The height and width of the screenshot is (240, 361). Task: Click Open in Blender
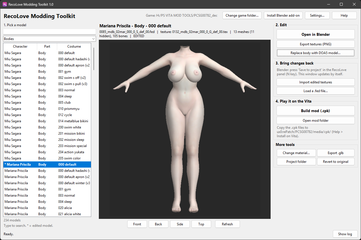pos(316,34)
